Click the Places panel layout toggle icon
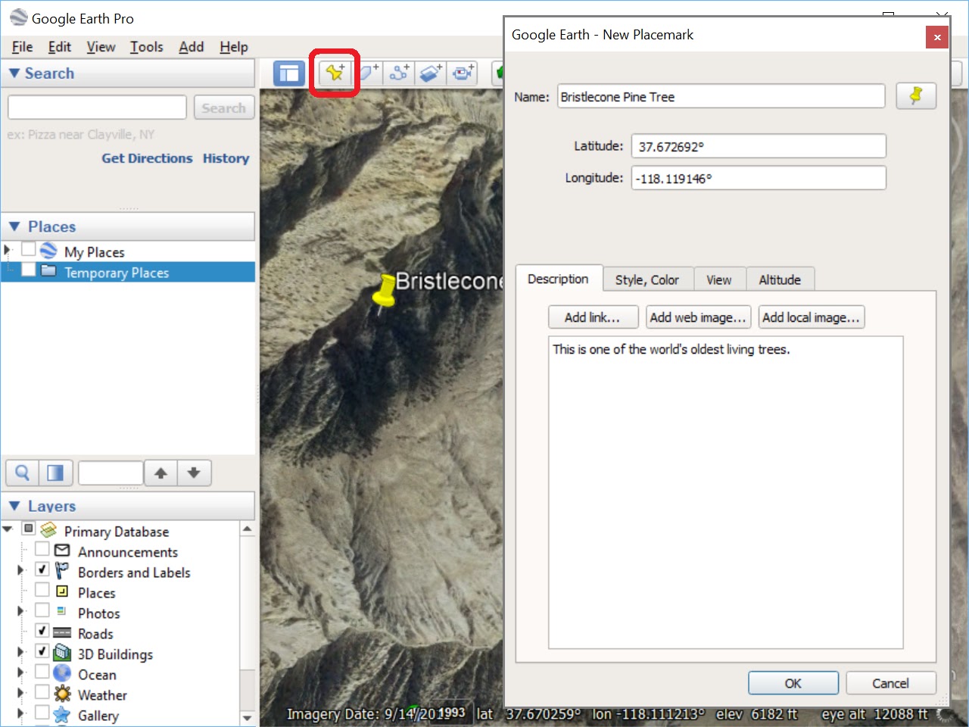Screen dimensions: 969x727 coord(56,473)
